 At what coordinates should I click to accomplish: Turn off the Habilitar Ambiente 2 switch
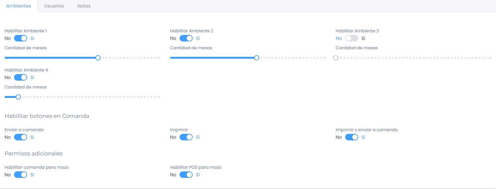[186, 39]
